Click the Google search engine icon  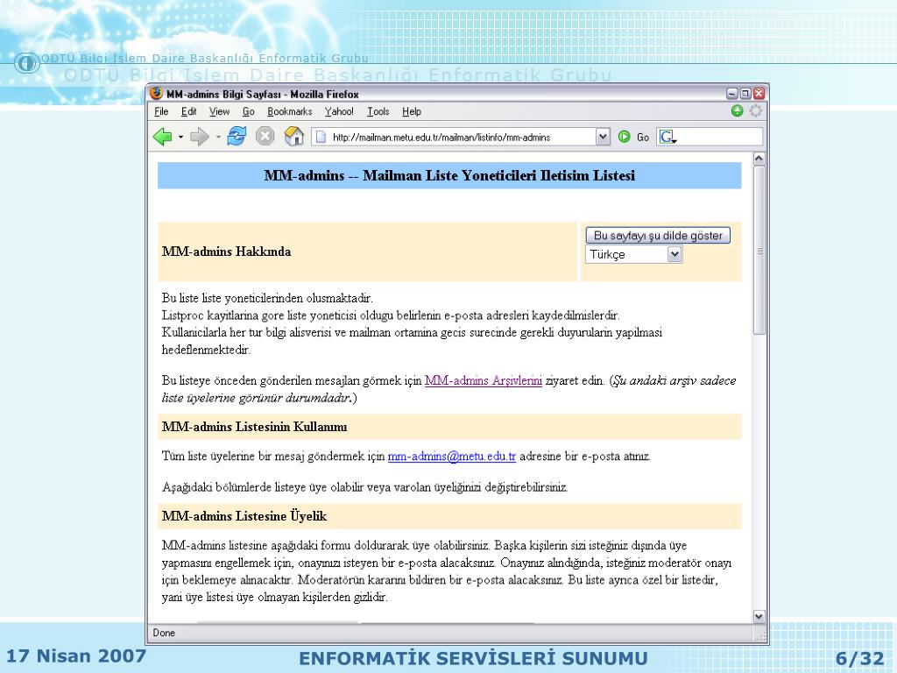tap(667, 137)
